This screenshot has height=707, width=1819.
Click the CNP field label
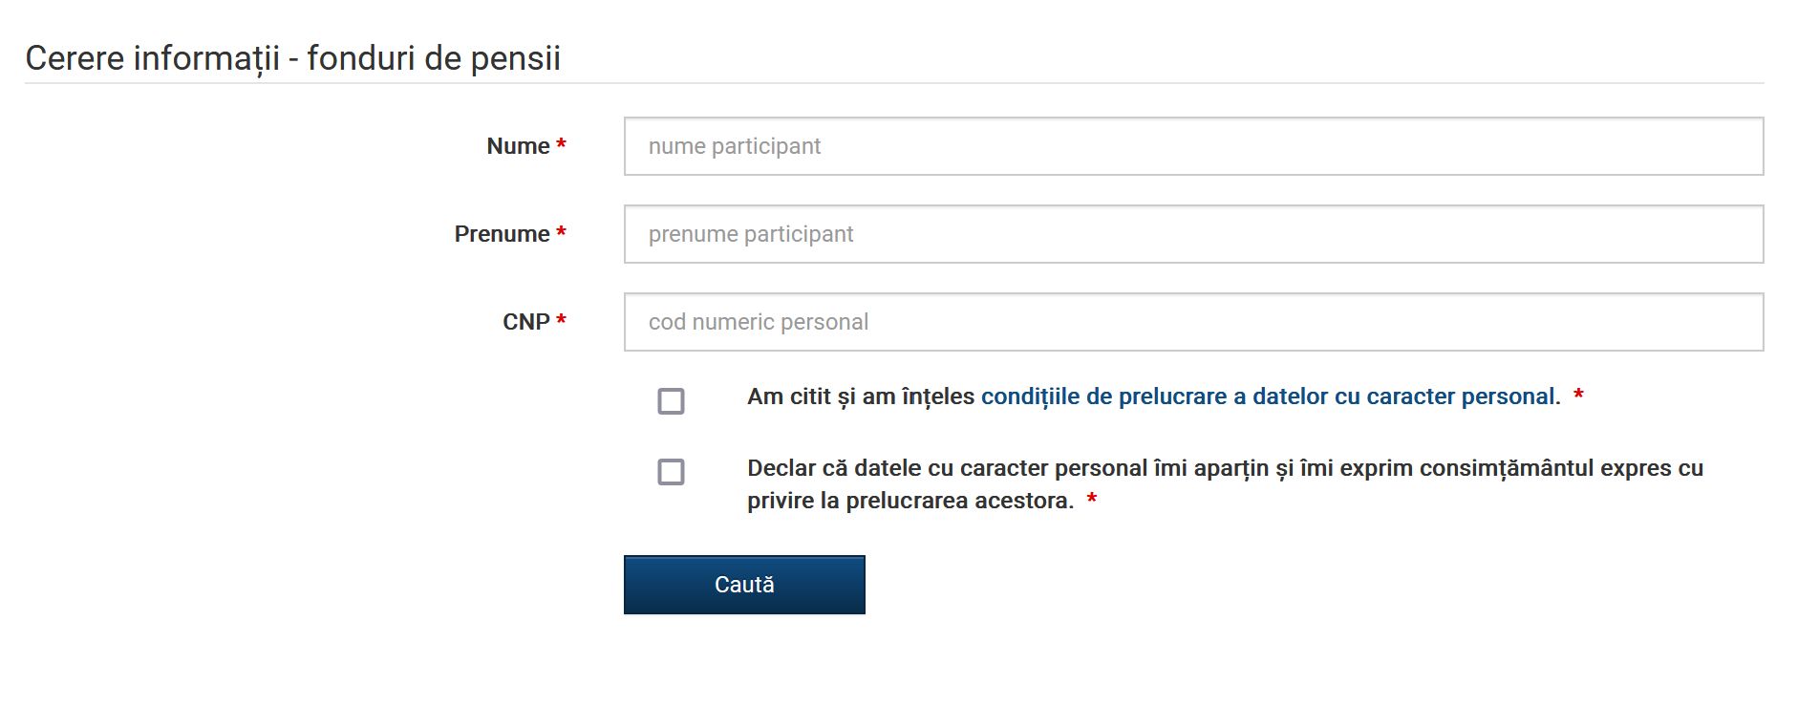525,322
